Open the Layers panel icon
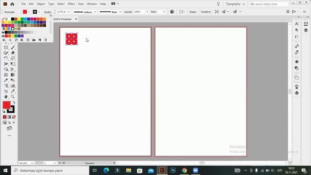The width and height of the screenshot is (311, 175). tap(306, 30)
